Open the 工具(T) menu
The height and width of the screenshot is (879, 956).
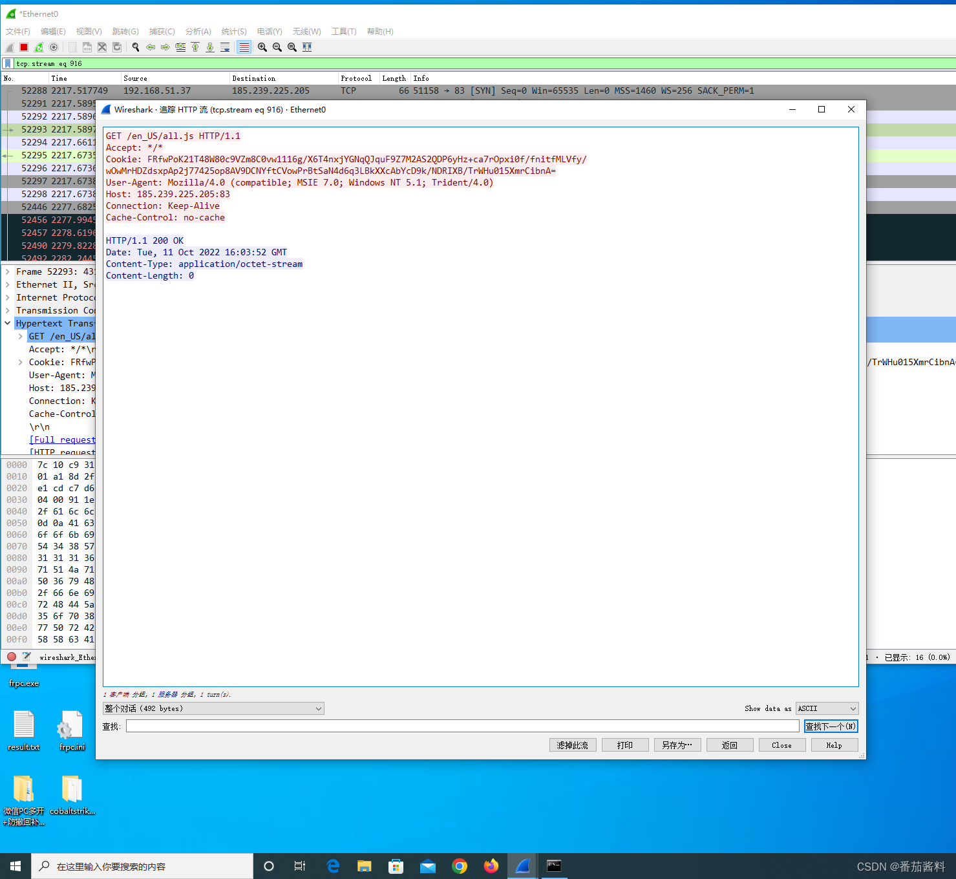pyautogui.click(x=345, y=31)
